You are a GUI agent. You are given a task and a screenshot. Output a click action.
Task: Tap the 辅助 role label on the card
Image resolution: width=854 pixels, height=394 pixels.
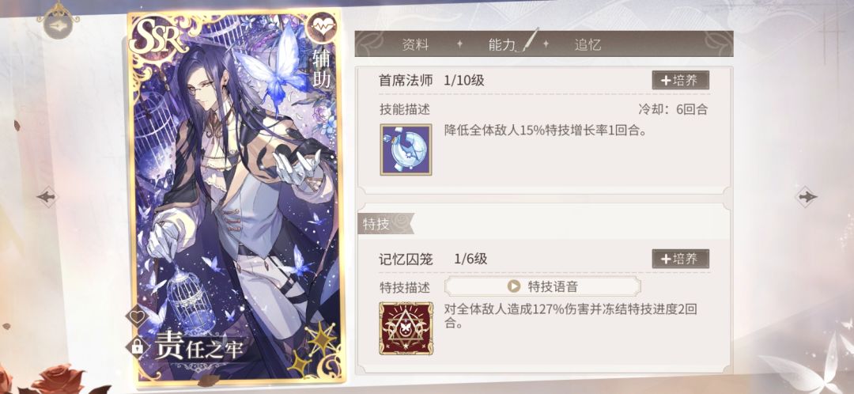[x=321, y=69]
